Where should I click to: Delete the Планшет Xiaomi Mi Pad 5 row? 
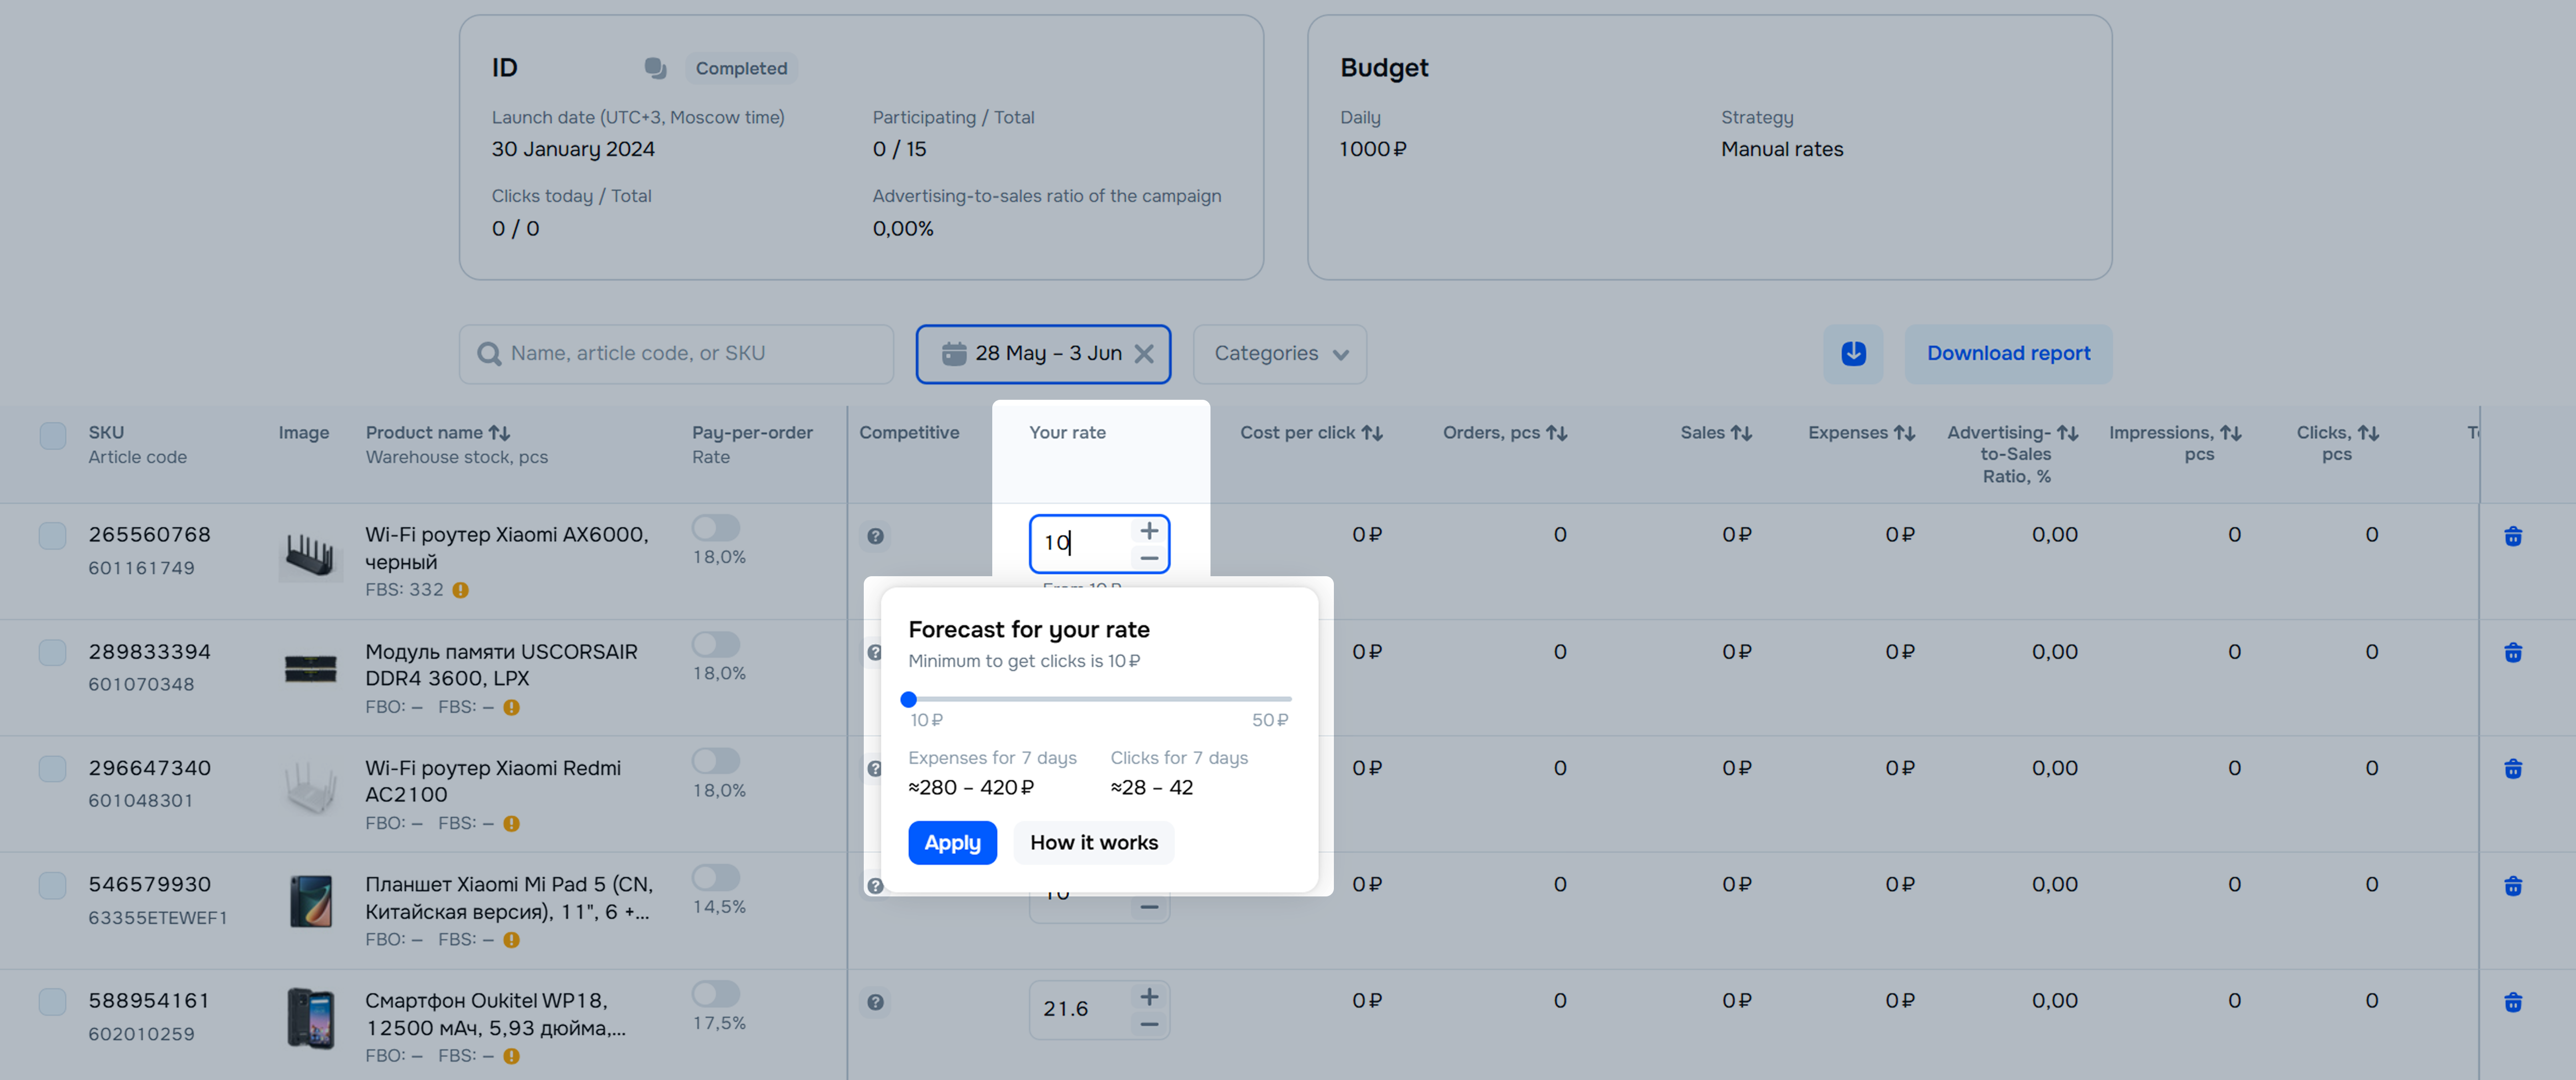pyautogui.click(x=2513, y=885)
